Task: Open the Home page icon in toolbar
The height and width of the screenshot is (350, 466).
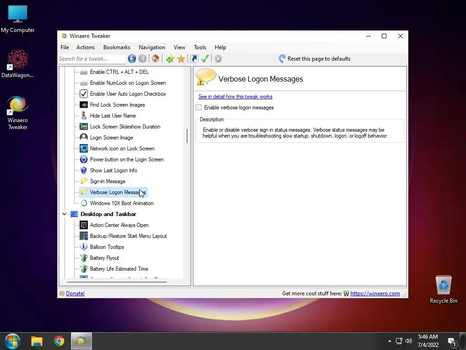Action: pos(155,59)
